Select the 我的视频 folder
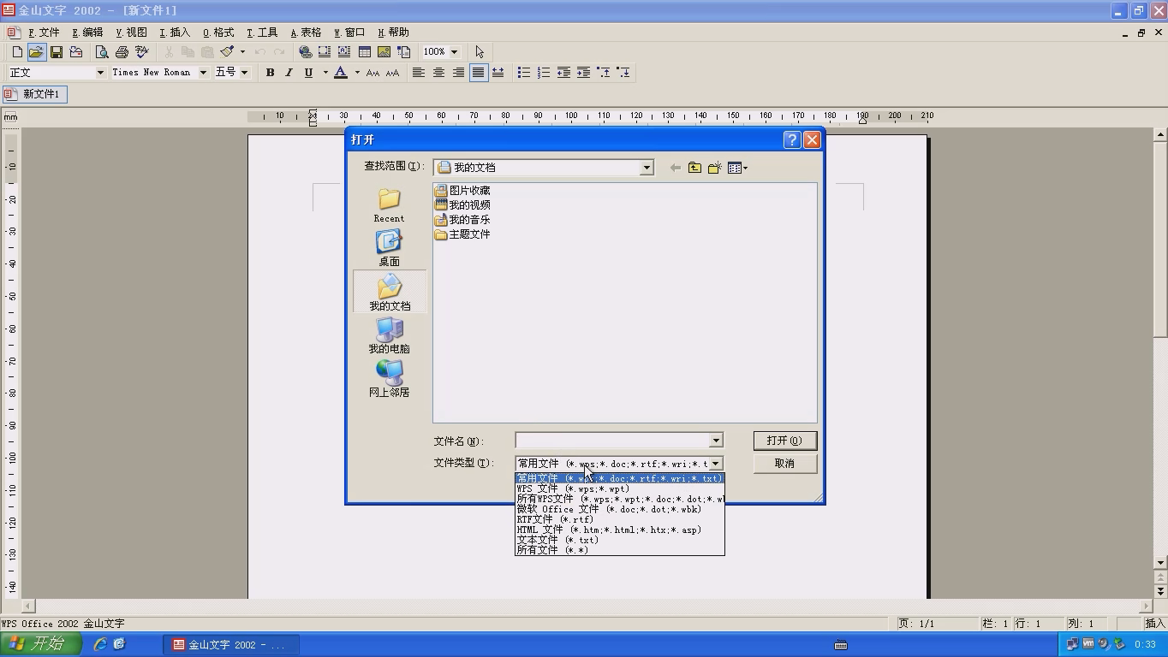1168x657 pixels. pos(462,205)
